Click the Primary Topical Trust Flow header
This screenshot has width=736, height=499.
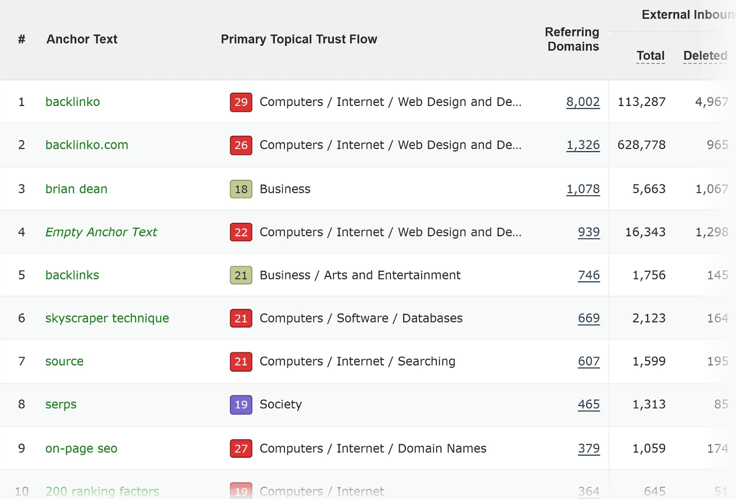point(299,39)
